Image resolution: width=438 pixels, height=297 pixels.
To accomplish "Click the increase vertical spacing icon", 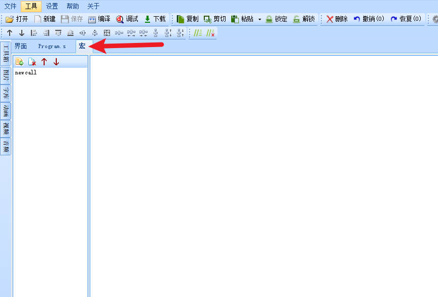I will [168, 33].
